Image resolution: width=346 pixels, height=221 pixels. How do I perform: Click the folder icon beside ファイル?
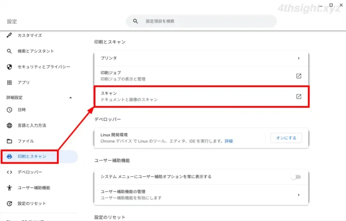10,141
